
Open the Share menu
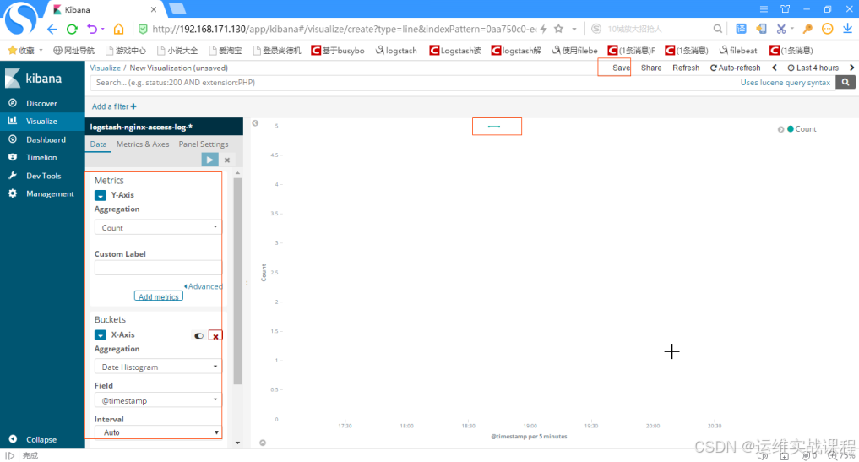651,68
